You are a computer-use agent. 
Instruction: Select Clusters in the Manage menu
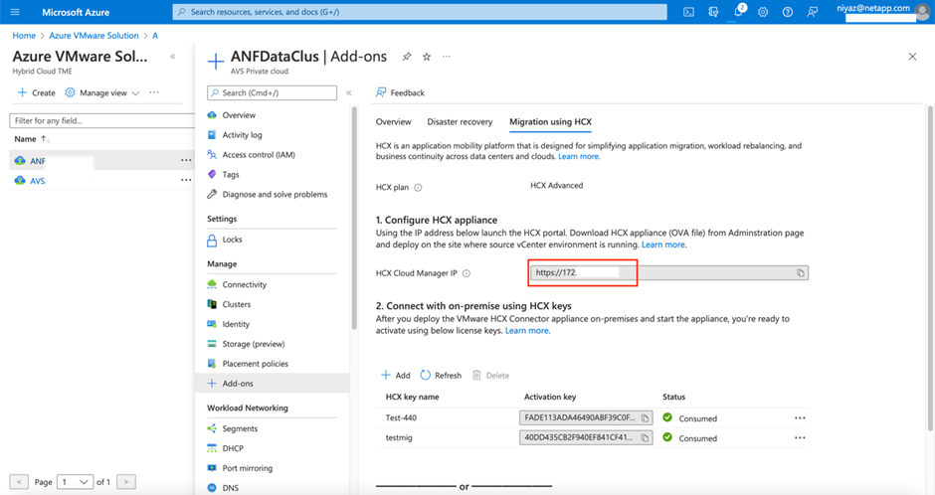coord(237,304)
